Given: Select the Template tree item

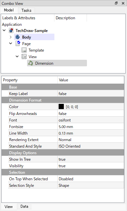Looking at the screenshot, I should (36, 50).
